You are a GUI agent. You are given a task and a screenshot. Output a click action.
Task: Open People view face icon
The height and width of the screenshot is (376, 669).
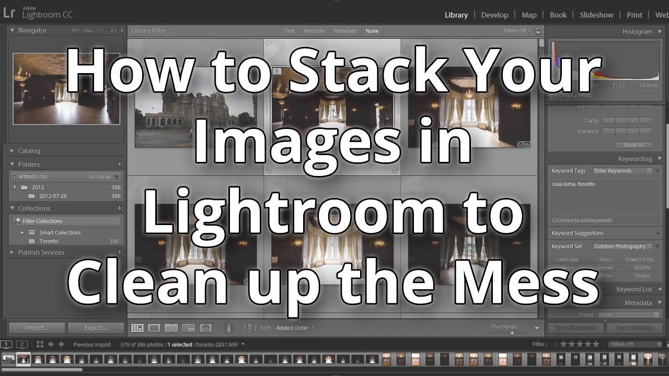pos(206,328)
